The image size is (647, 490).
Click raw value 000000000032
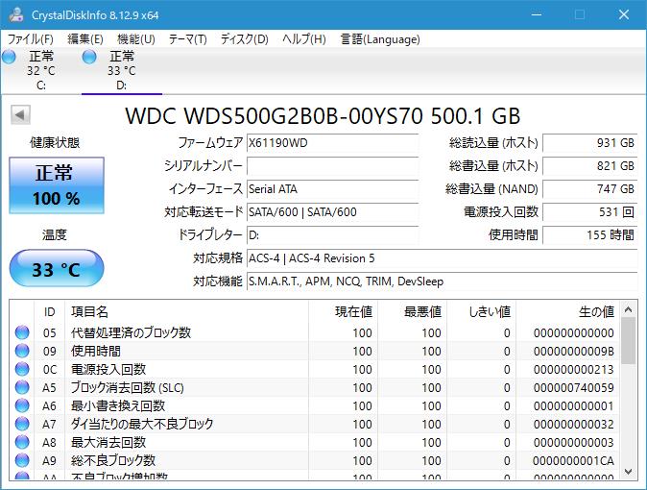(573, 425)
